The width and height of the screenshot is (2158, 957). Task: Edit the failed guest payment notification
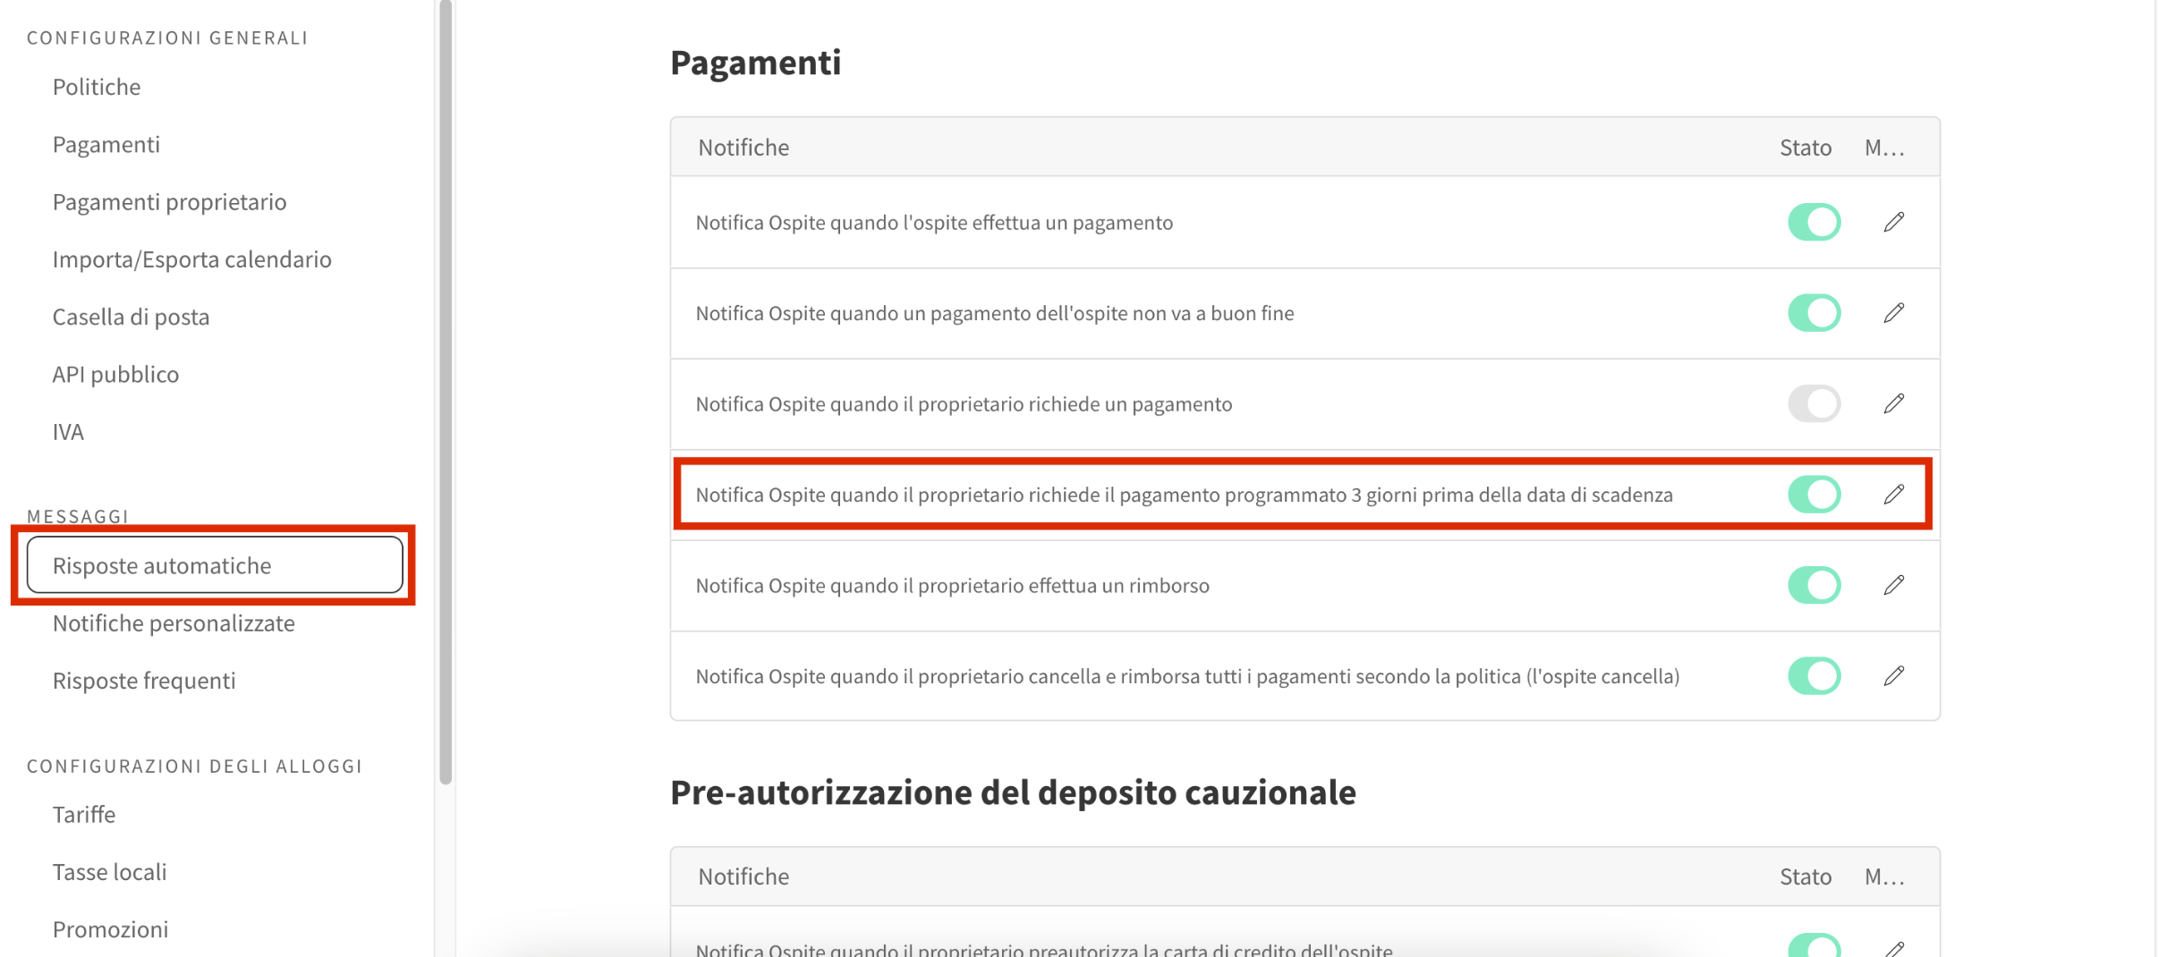pos(1893,313)
